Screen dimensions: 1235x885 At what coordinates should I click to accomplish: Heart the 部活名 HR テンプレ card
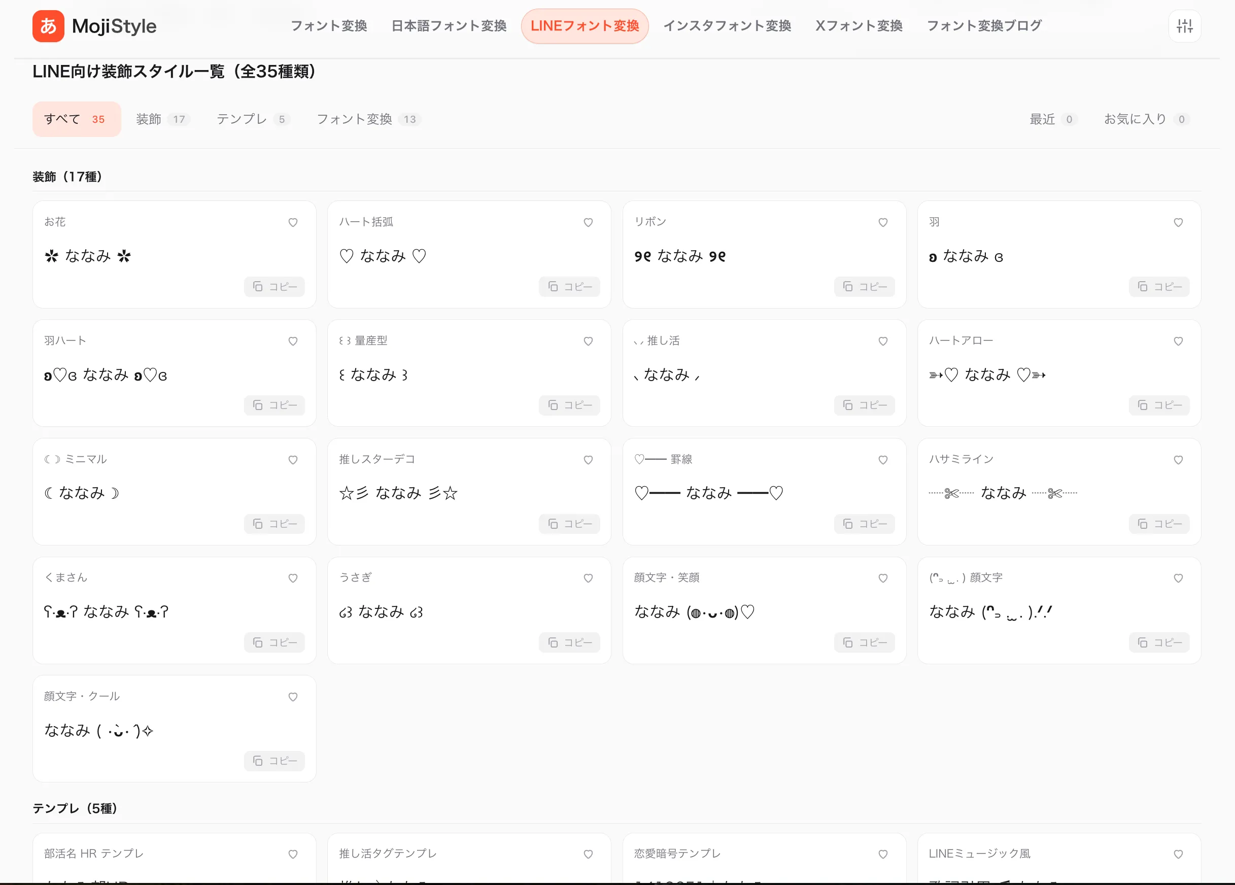(x=293, y=854)
